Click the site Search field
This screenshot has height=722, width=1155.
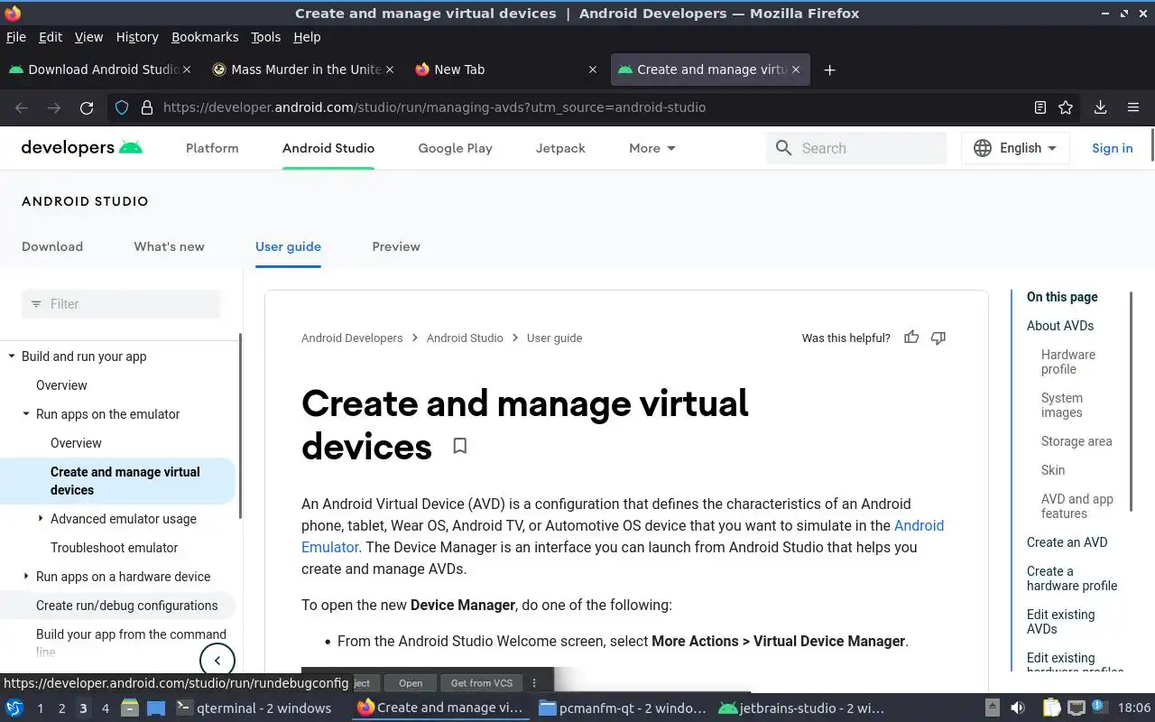click(x=856, y=148)
